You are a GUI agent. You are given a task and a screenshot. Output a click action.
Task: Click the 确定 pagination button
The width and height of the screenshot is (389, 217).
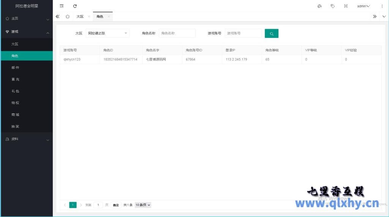[x=116, y=205]
